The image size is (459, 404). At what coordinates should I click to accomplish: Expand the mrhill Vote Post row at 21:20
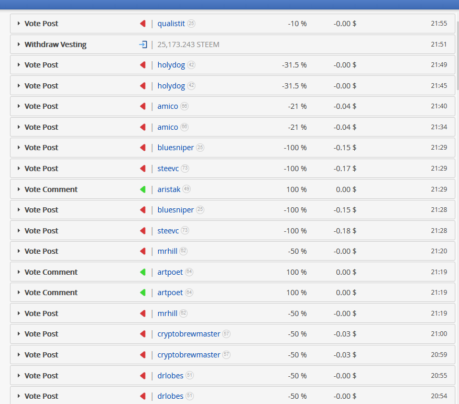(x=19, y=251)
